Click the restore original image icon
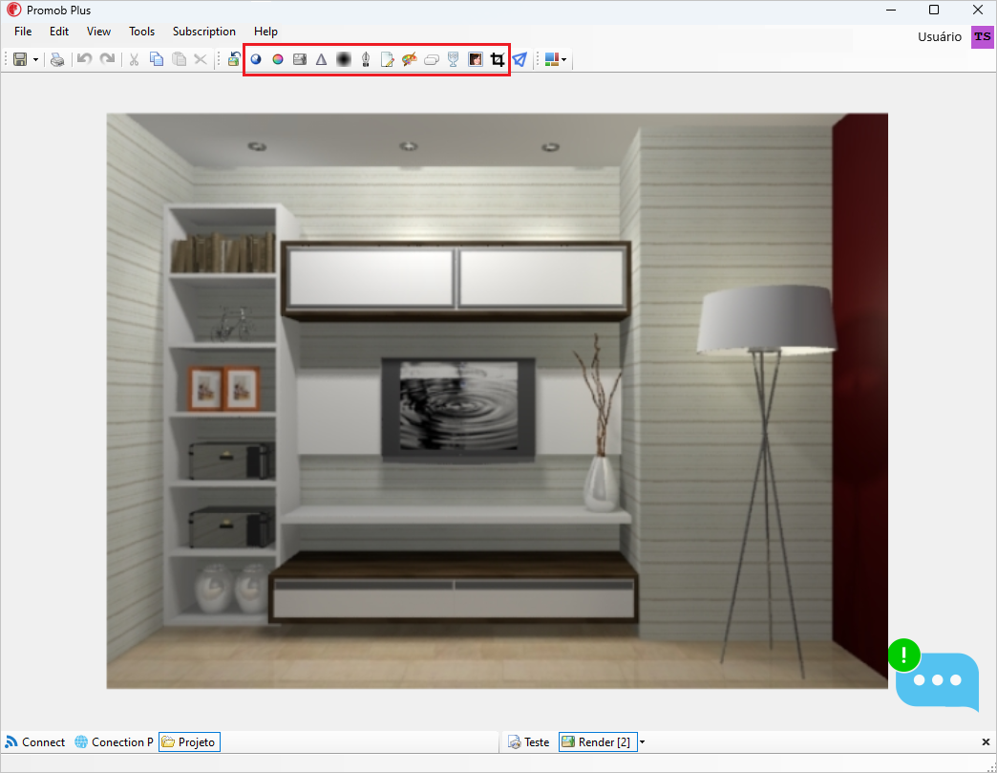The image size is (997, 773). (234, 59)
